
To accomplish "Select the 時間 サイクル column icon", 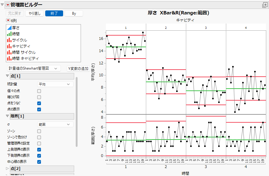I will [x=9, y=52].
